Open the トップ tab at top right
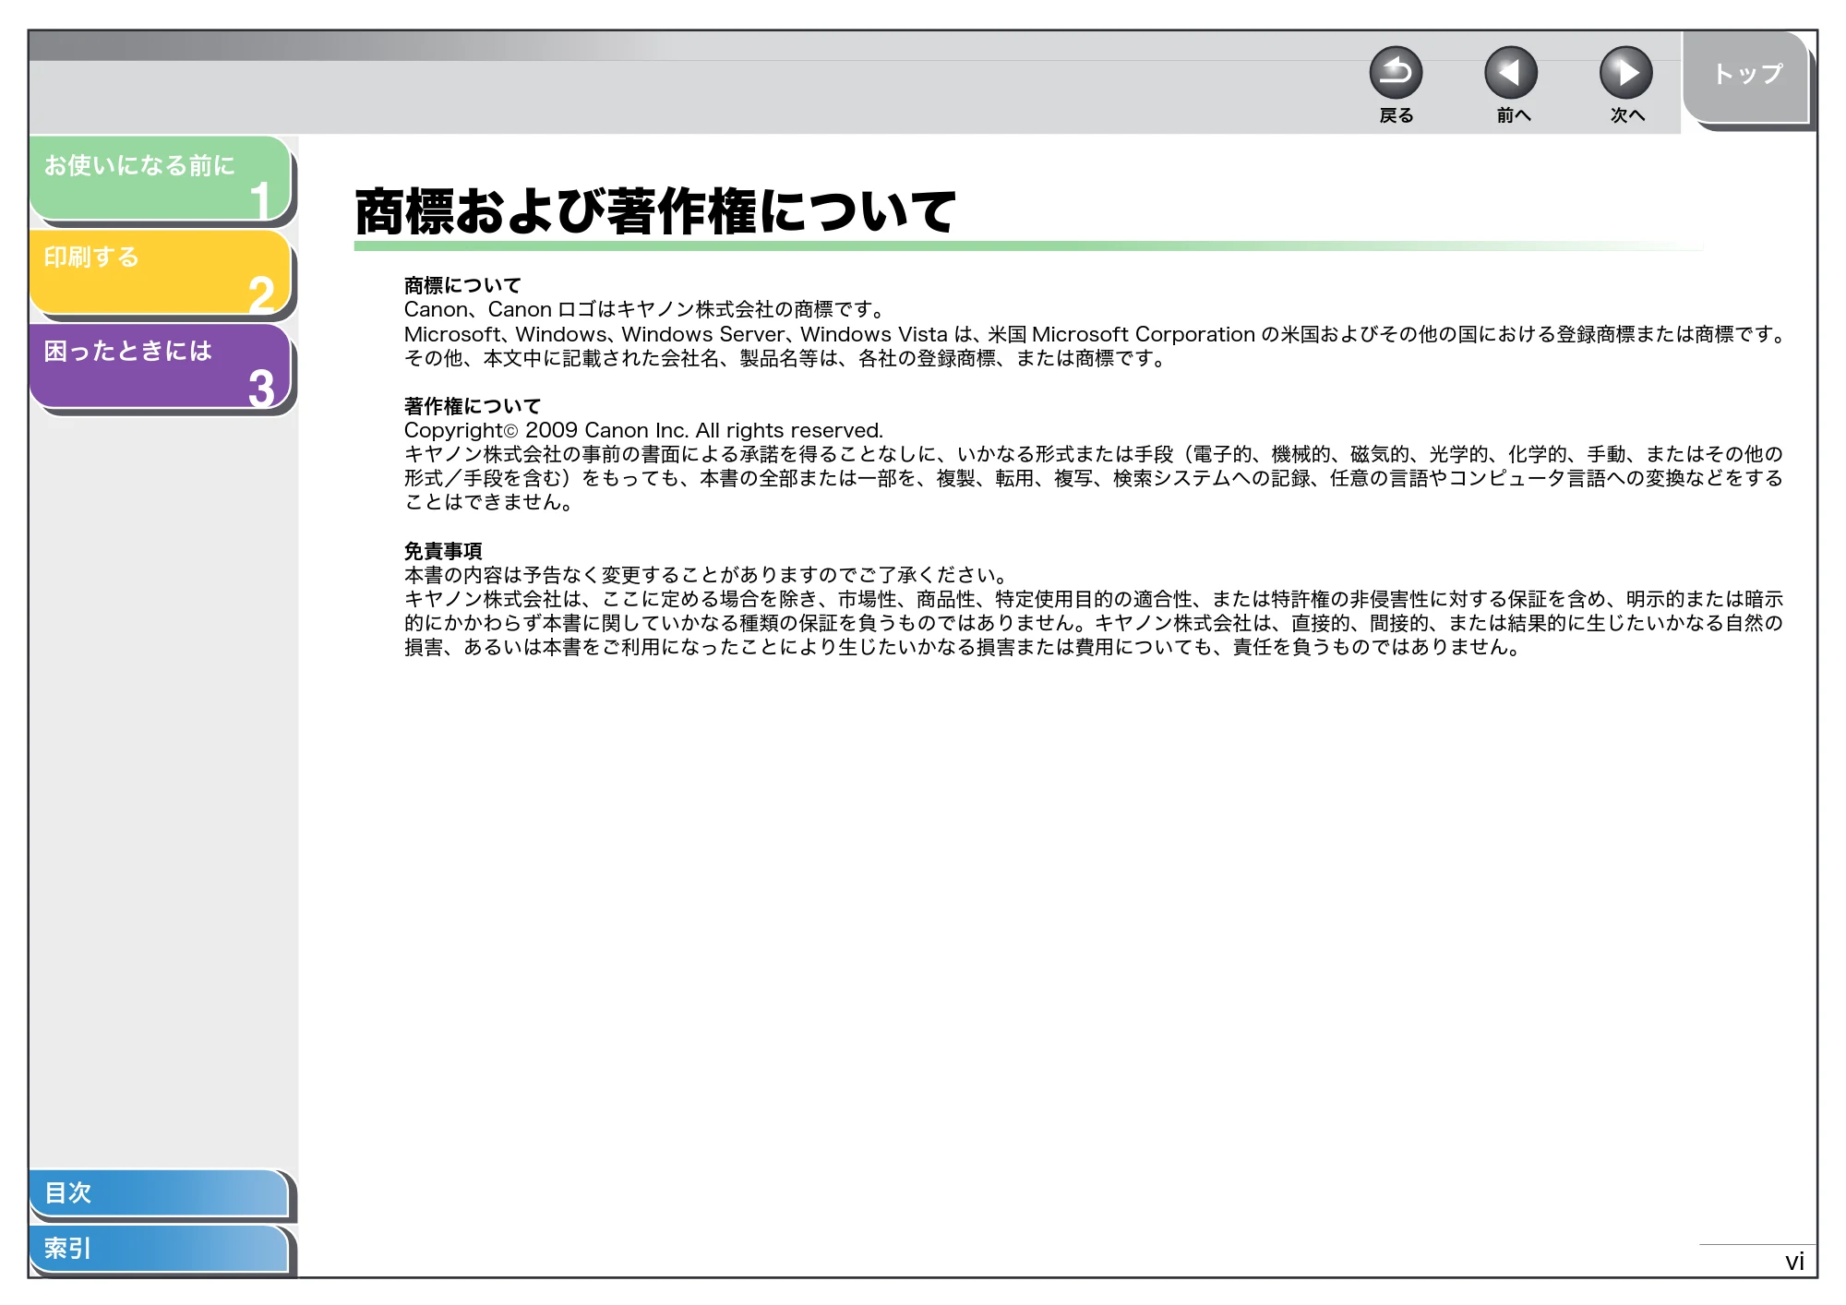Image resolution: width=1846 pixels, height=1305 pixels. 1745,77
